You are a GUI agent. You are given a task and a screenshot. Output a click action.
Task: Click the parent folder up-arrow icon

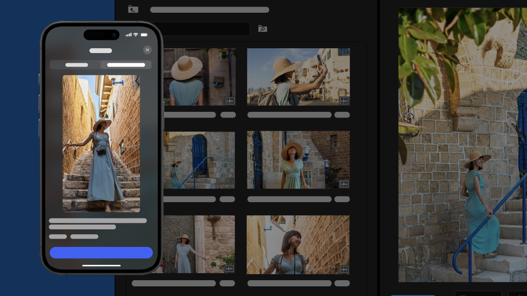(133, 9)
